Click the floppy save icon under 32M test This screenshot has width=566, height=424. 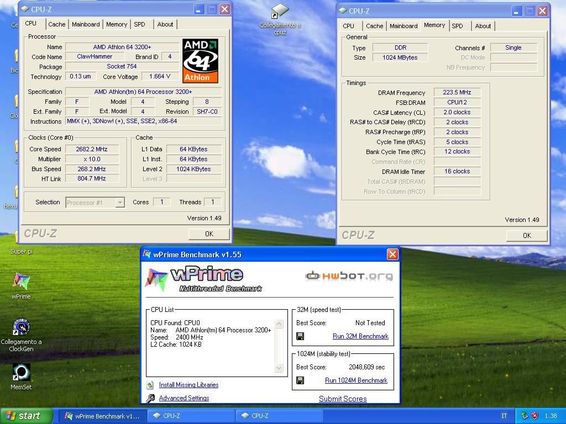300,336
